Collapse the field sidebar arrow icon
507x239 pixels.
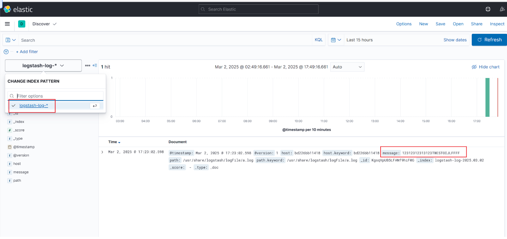[x=95, y=66]
